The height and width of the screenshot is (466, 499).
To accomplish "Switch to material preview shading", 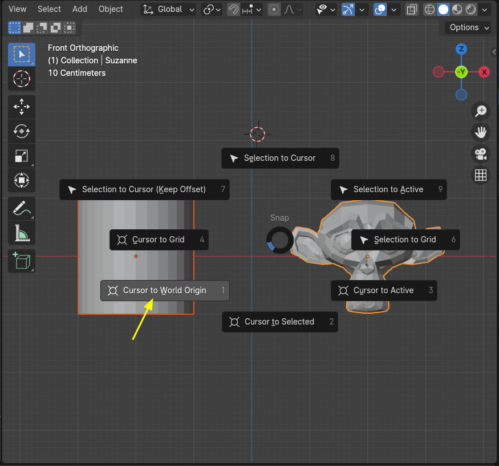I will [x=457, y=10].
